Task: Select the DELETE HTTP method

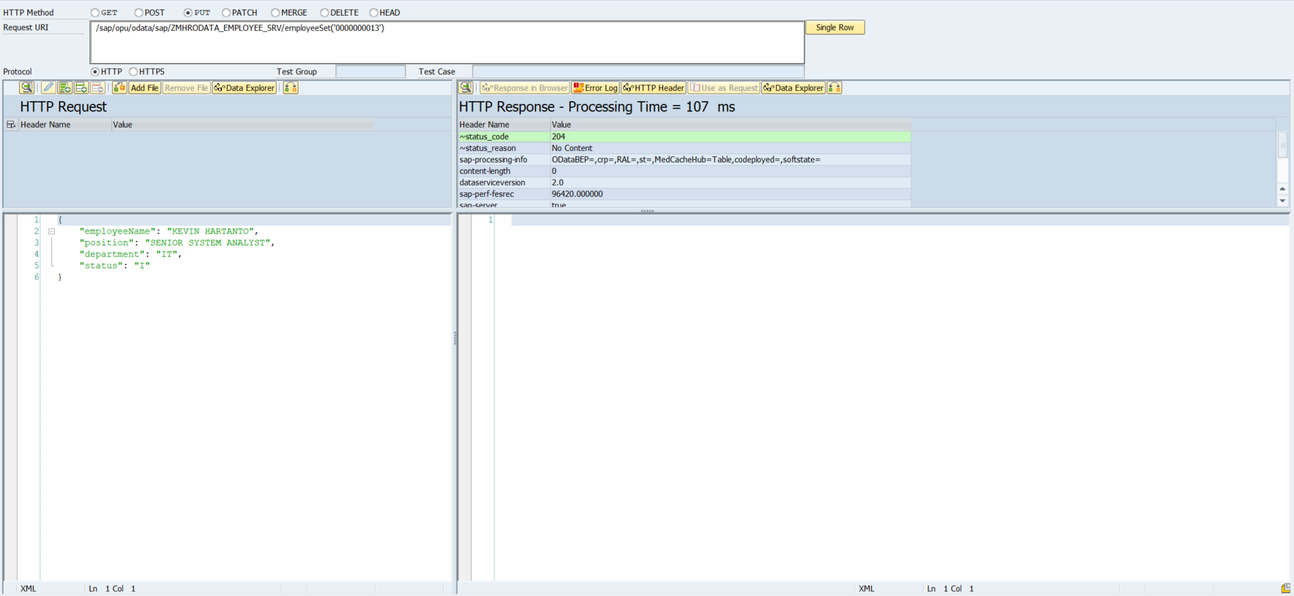Action: tap(325, 12)
